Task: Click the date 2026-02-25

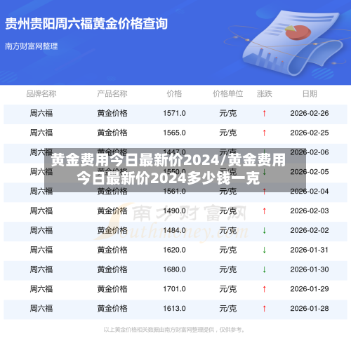Action: tap(310, 133)
